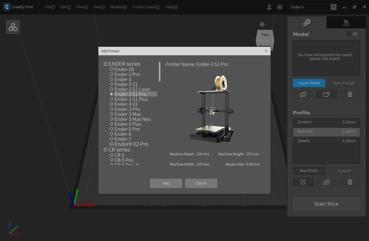Click the map/book icon beside printer selector
Screen dimensions: 369x241
coord(280,7)
